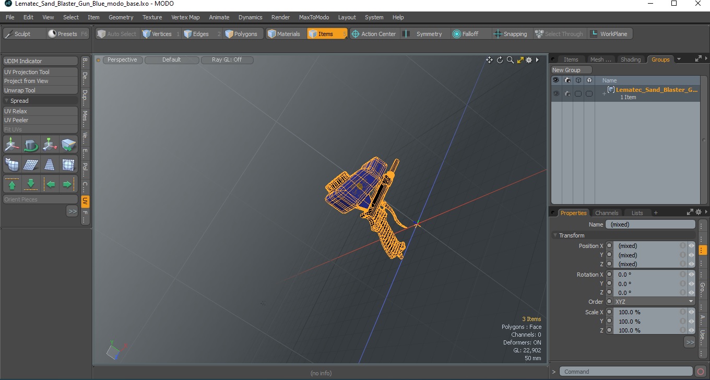The width and height of the screenshot is (710, 380).
Task: Click the align UVs up arrow icon
Action: click(x=13, y=184)
